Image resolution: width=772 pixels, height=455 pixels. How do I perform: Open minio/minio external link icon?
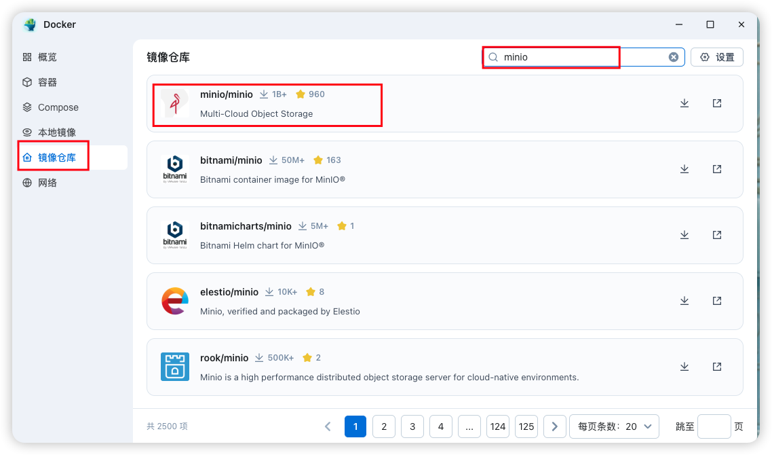point(717,103)
